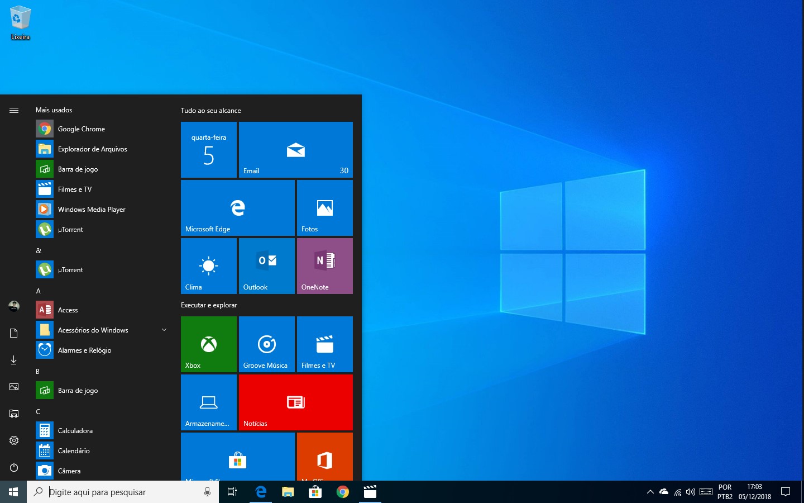Open the Filmes e TV tile
Screen dimensions: 804x503
pyautogui.click(x=325, y=344)
